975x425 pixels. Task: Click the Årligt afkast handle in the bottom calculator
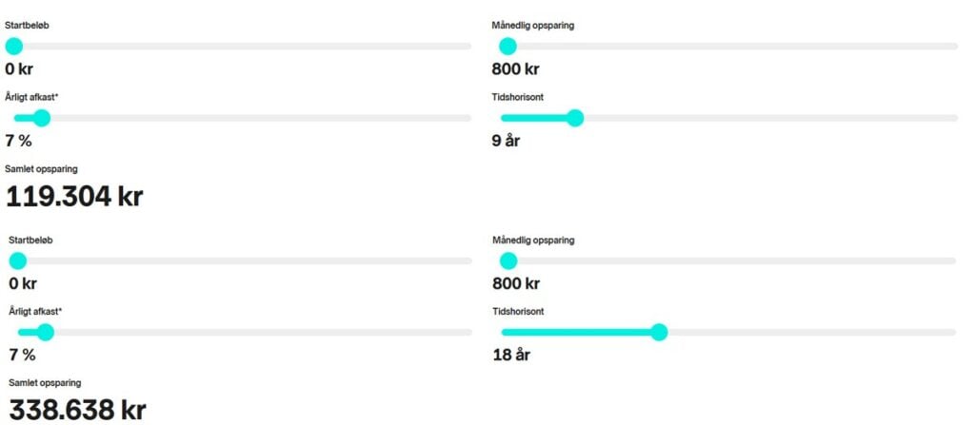(46, 332)
